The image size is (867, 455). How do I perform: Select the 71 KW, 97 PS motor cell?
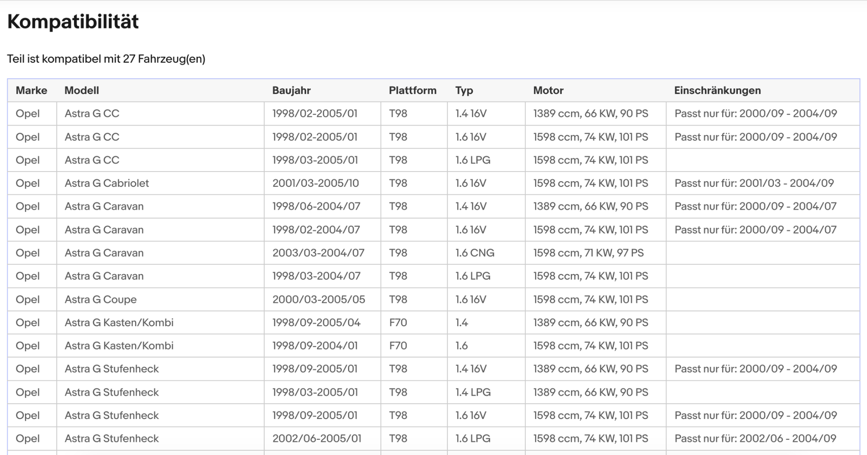[588, 253]
